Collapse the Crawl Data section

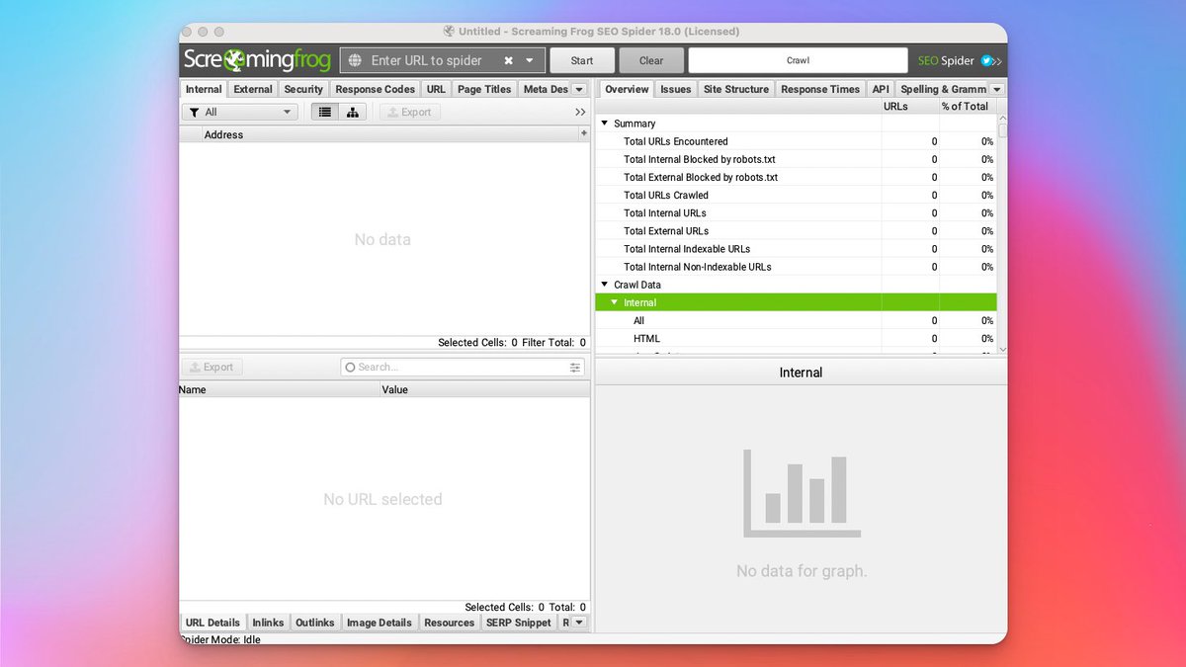coord(605,285)
